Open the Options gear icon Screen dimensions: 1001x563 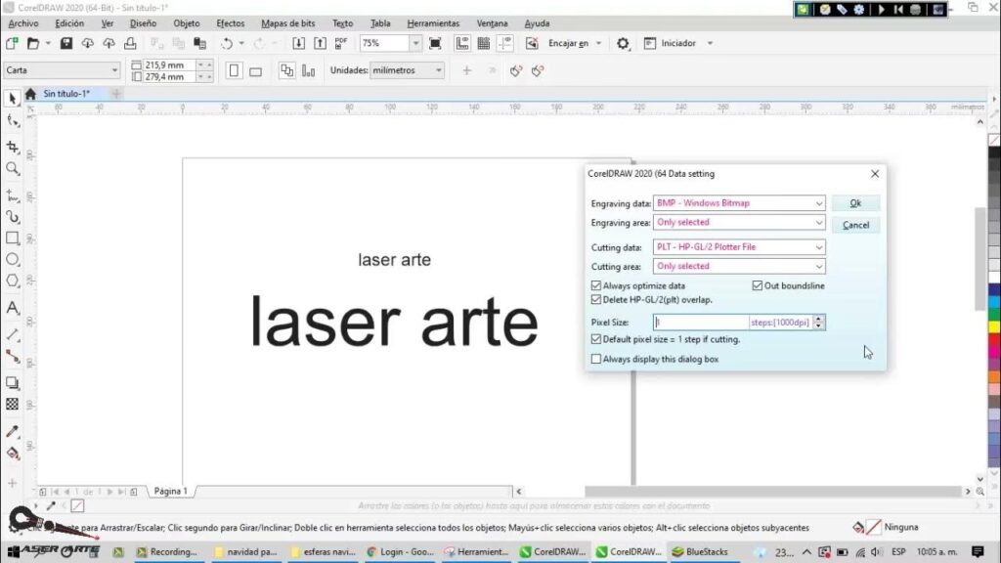click(x=623, y=43)
